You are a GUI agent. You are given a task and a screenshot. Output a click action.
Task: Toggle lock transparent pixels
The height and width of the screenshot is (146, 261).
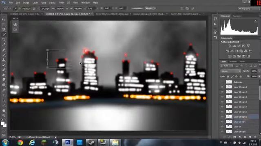[228, 77]
